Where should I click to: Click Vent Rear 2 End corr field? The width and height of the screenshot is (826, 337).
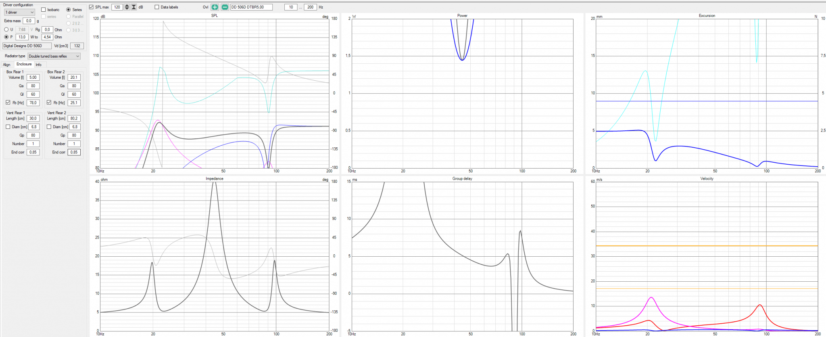click(74, 153)
